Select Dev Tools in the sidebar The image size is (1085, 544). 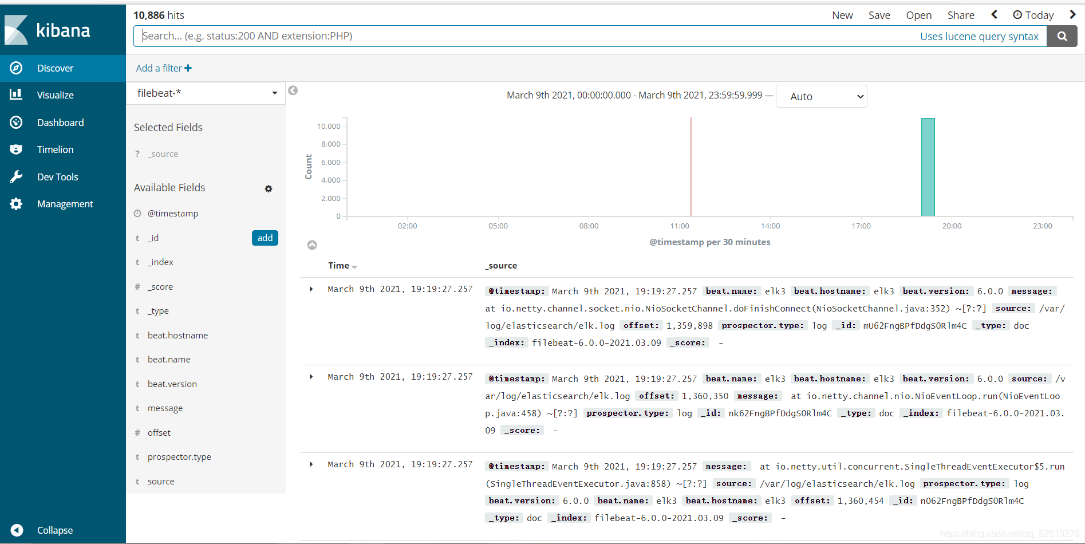coord(57,177)
